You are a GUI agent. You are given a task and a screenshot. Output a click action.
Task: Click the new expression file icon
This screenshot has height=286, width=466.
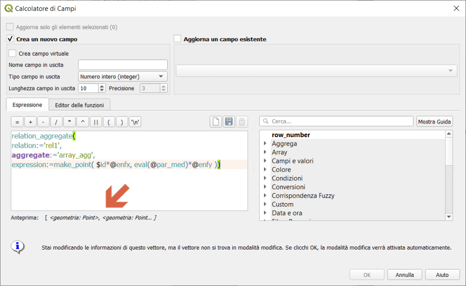tap(215, 122)
